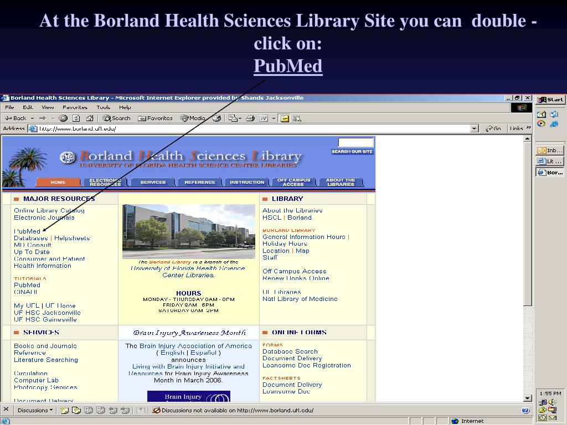Screen dimensions: 567x425
Task: Click the Discussions help question icon
Action: 526,410
